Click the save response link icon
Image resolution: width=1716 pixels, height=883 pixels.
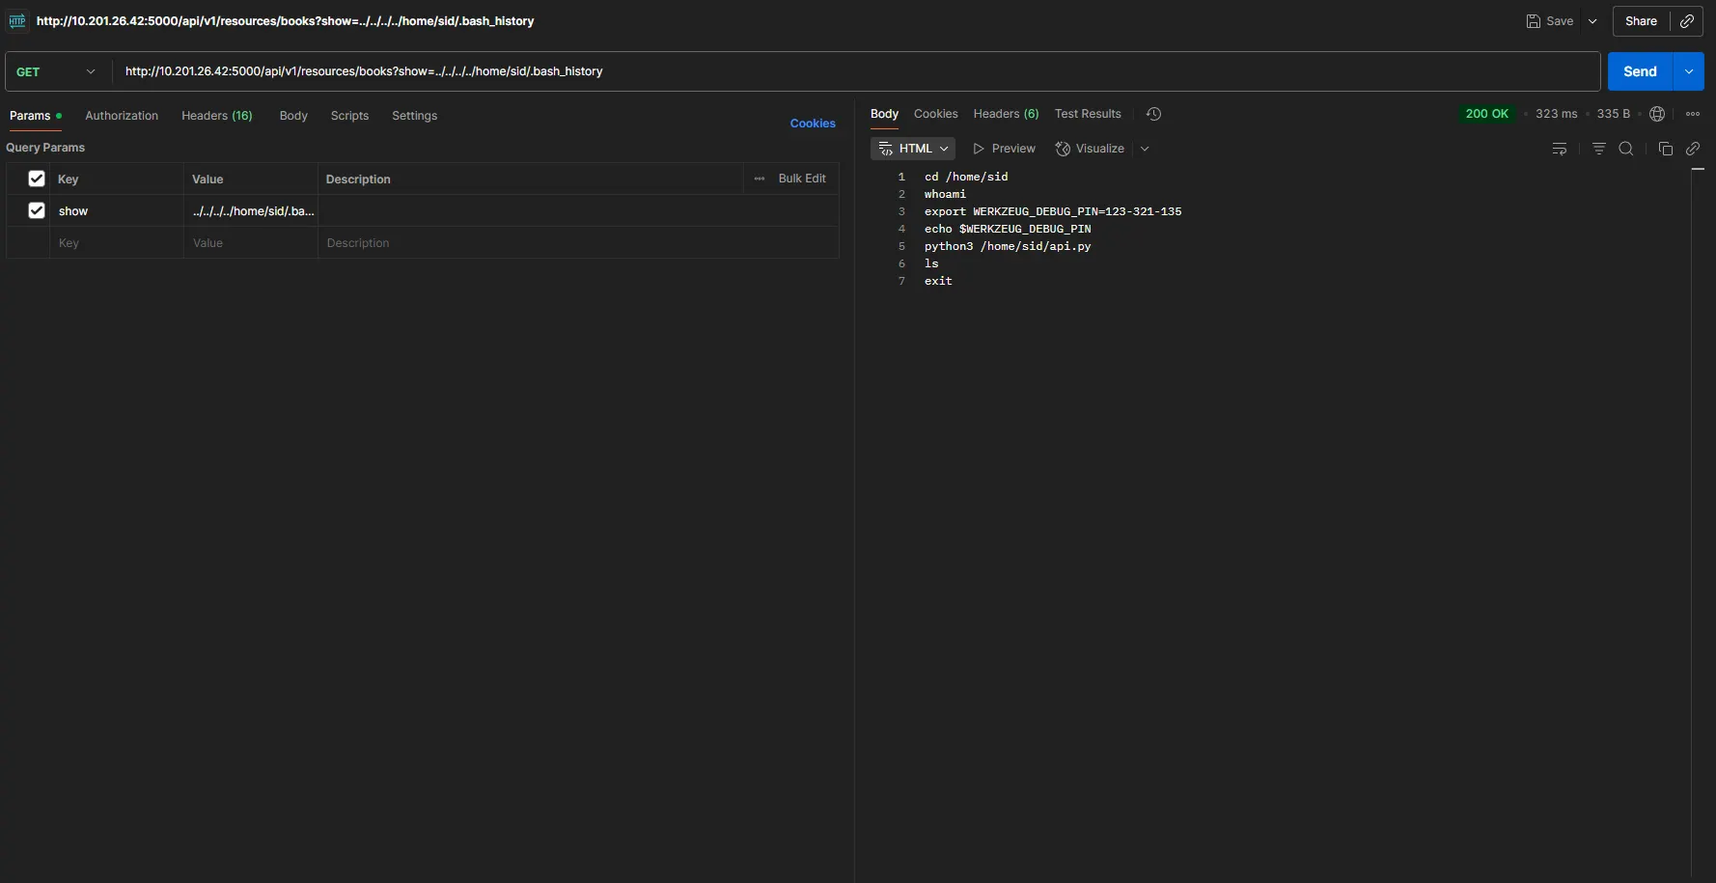pos(1695,148)
